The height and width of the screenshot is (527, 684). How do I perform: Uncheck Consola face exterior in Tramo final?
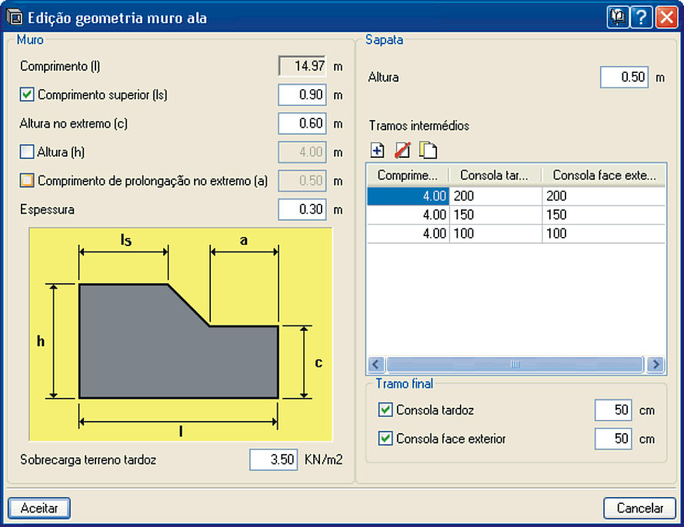point(385,439)
